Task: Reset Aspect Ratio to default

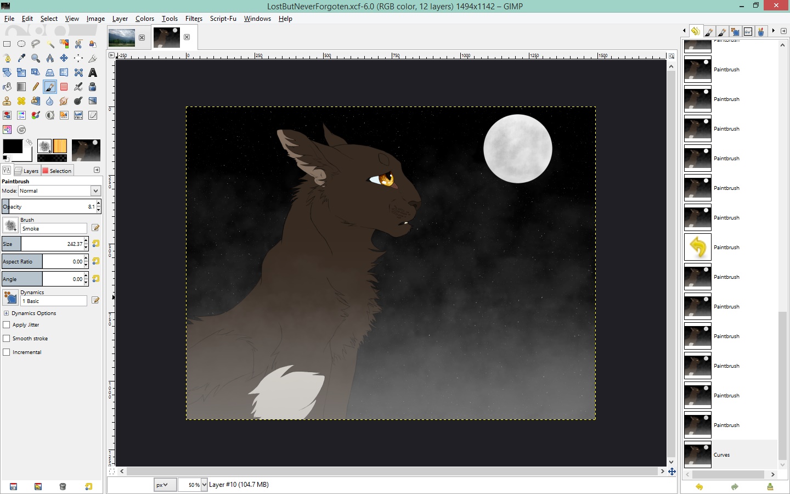Action: click(x=96, y=261)
